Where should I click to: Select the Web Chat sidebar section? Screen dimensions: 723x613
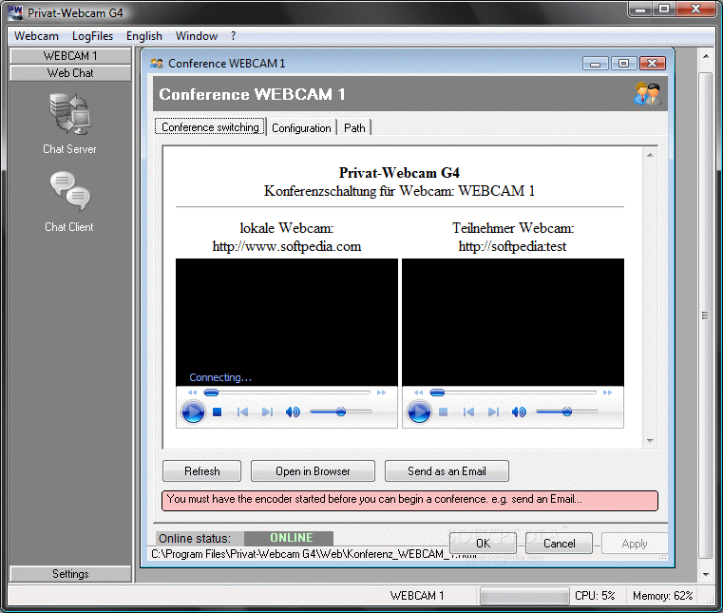coord(70,73)
